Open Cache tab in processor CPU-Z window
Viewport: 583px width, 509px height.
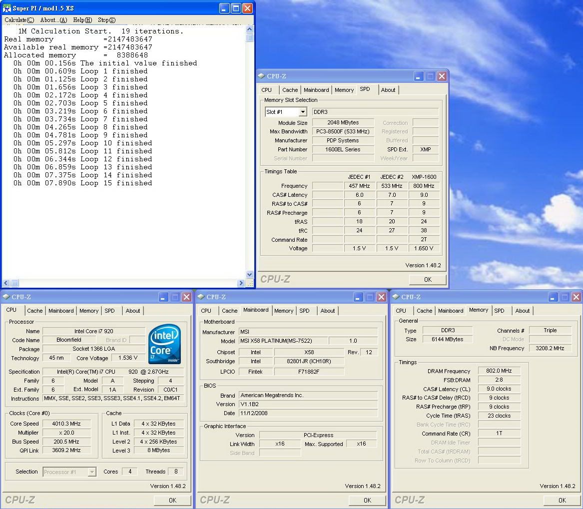tap(35, 311)
